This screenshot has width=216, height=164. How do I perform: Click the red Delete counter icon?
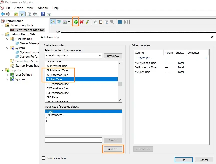pyautogui.click(x=82, y=22)
